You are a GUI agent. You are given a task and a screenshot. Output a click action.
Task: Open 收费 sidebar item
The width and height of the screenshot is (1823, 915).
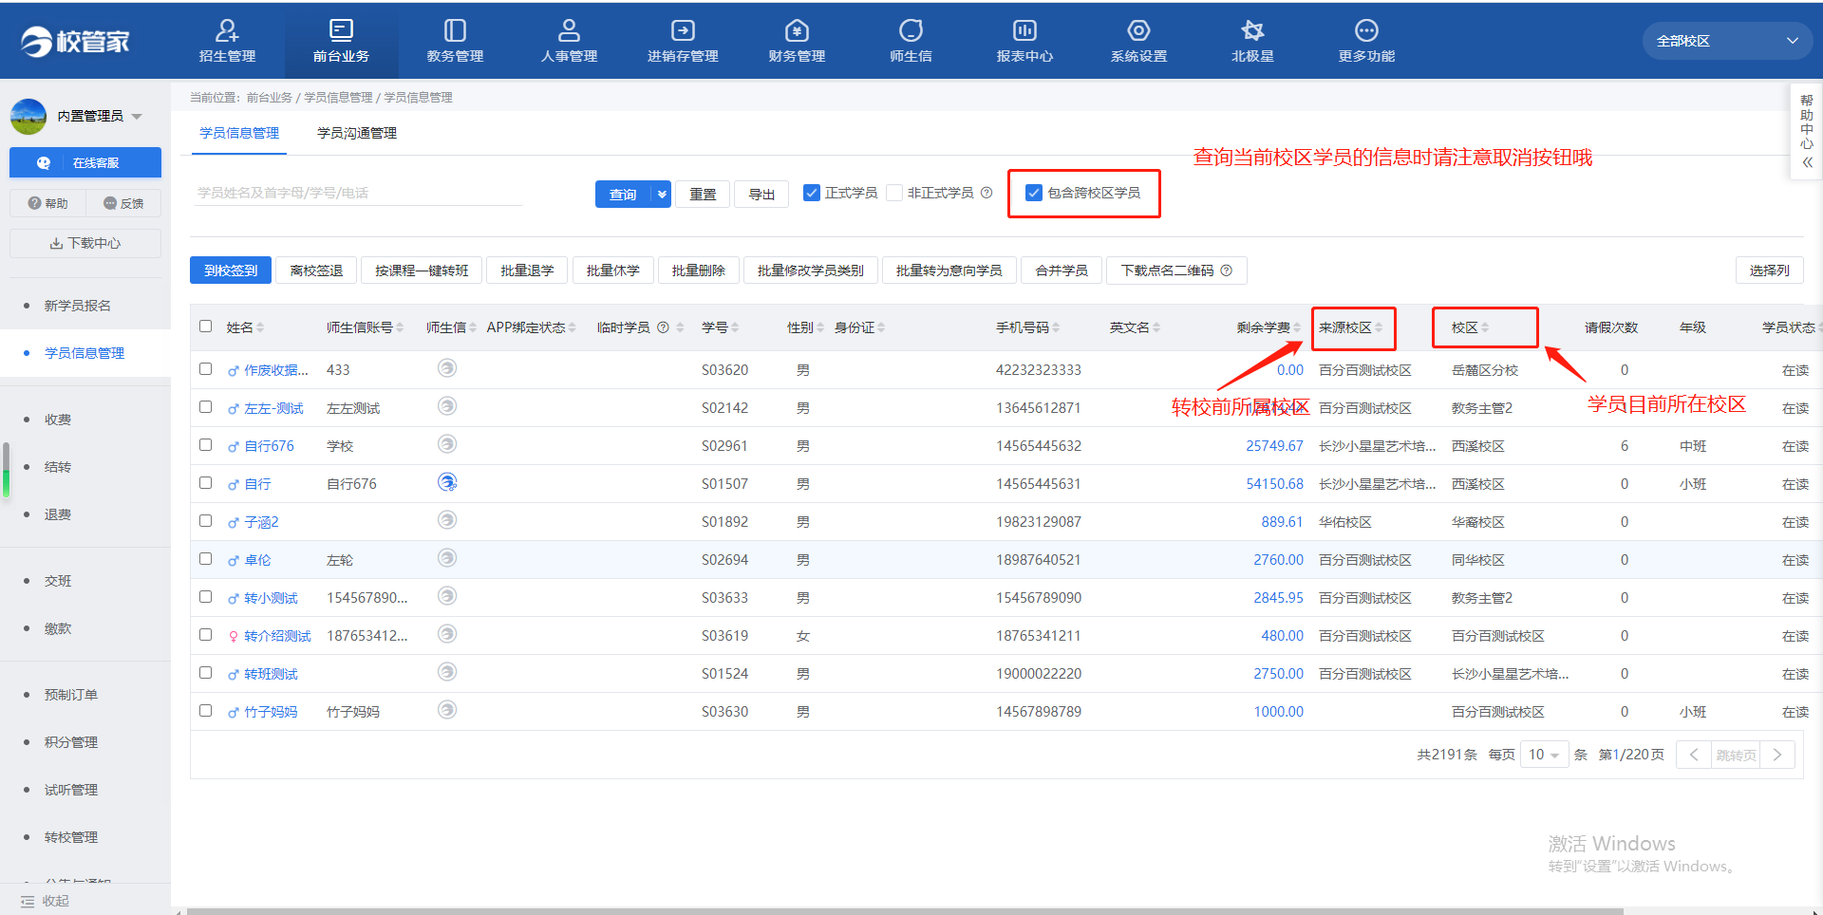tap(58, 420)
